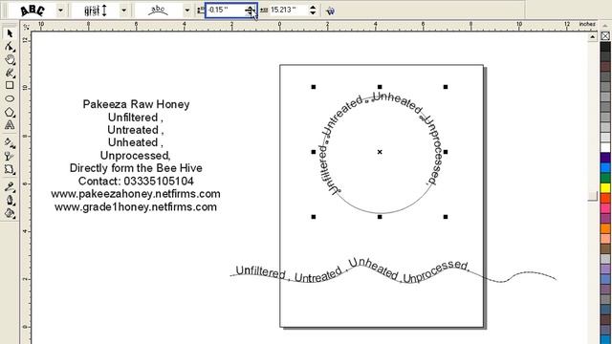612x344 pixels.
Task: Select the Text tool
Action: click(10, 125)
